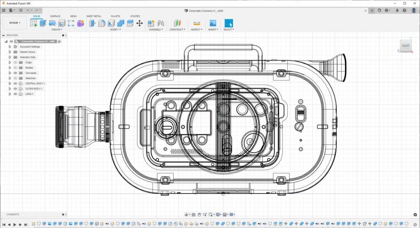Viewport: 420px width, 228px height.
Task: Activate the Pan hand tool
Action: (x=199, y=214)
